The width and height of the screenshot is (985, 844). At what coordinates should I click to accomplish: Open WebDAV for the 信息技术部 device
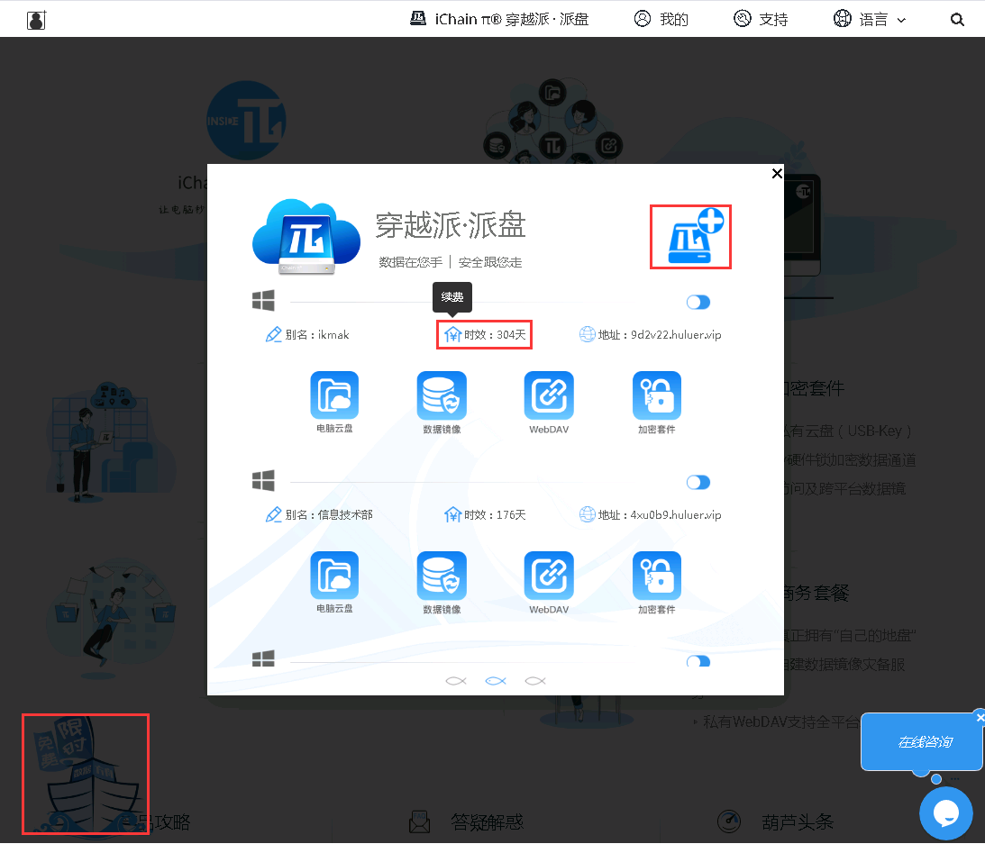[x=549, y=582]
